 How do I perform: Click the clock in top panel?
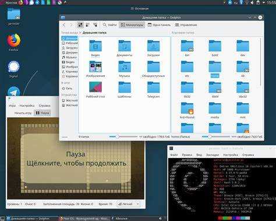(271, 2)
